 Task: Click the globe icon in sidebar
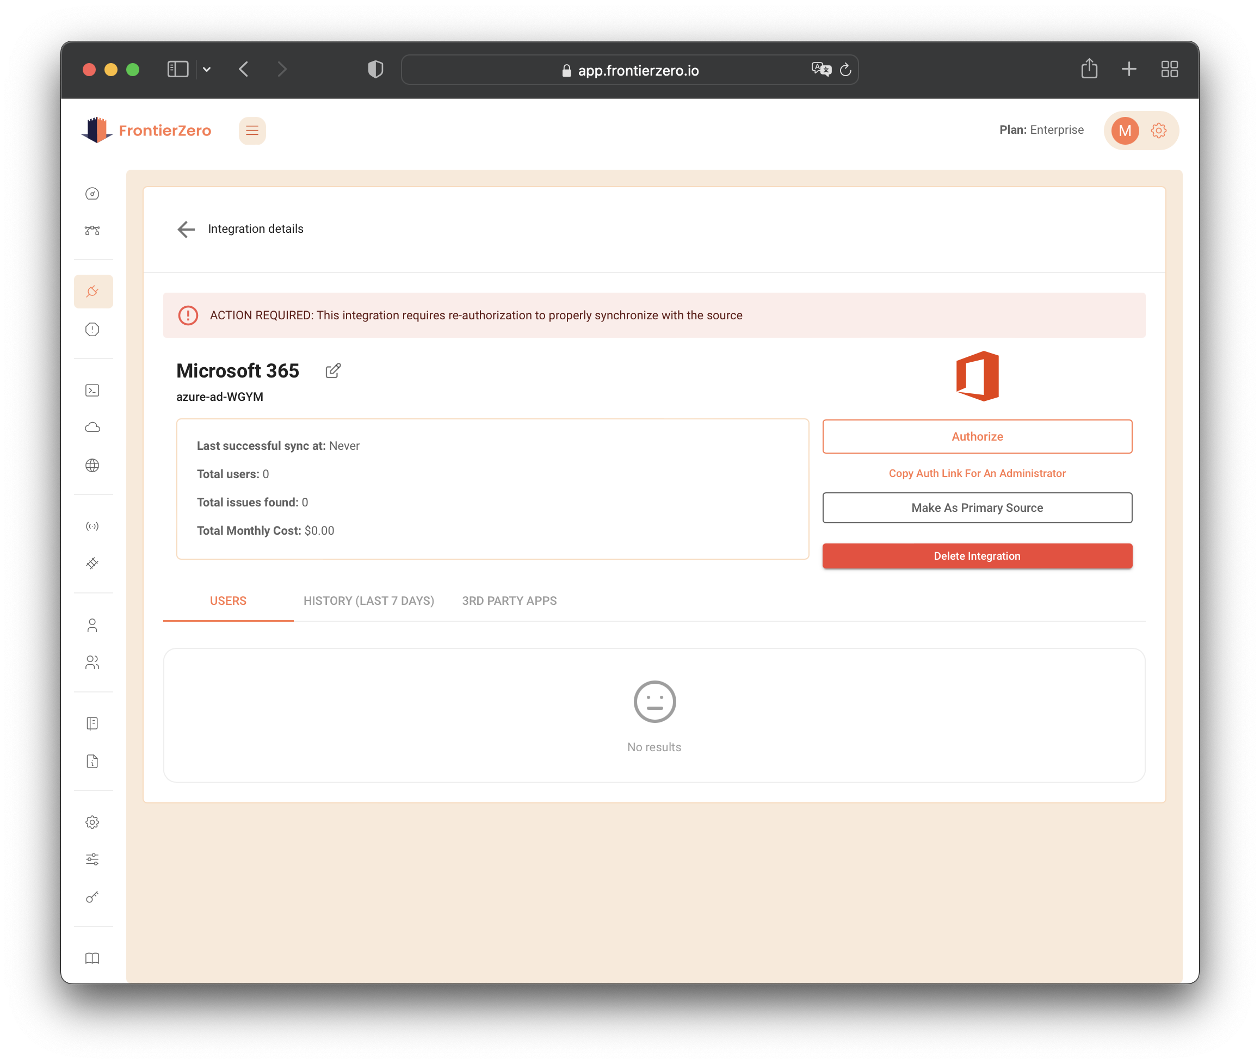click(x=92, y=466)
